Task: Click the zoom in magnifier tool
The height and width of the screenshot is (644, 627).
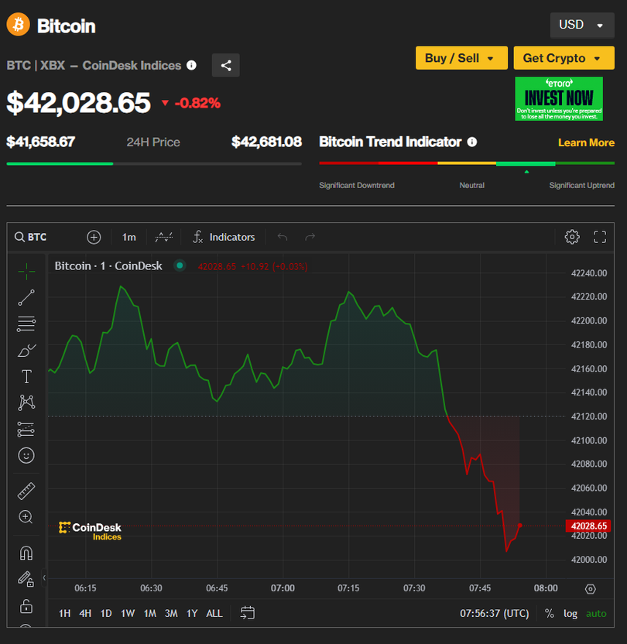Action: (x=26, y=517)
